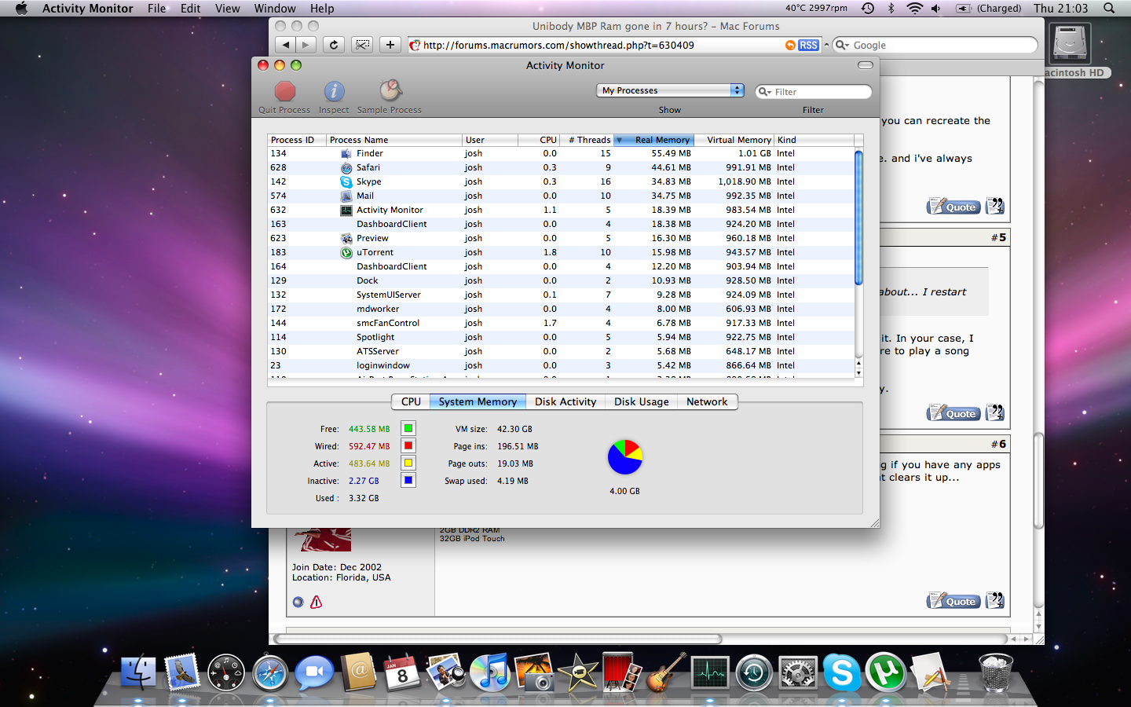This screenshot has width=1131, height=707.
Task: Open the Filter search magnifier dropdown
Action: (764, 92)
